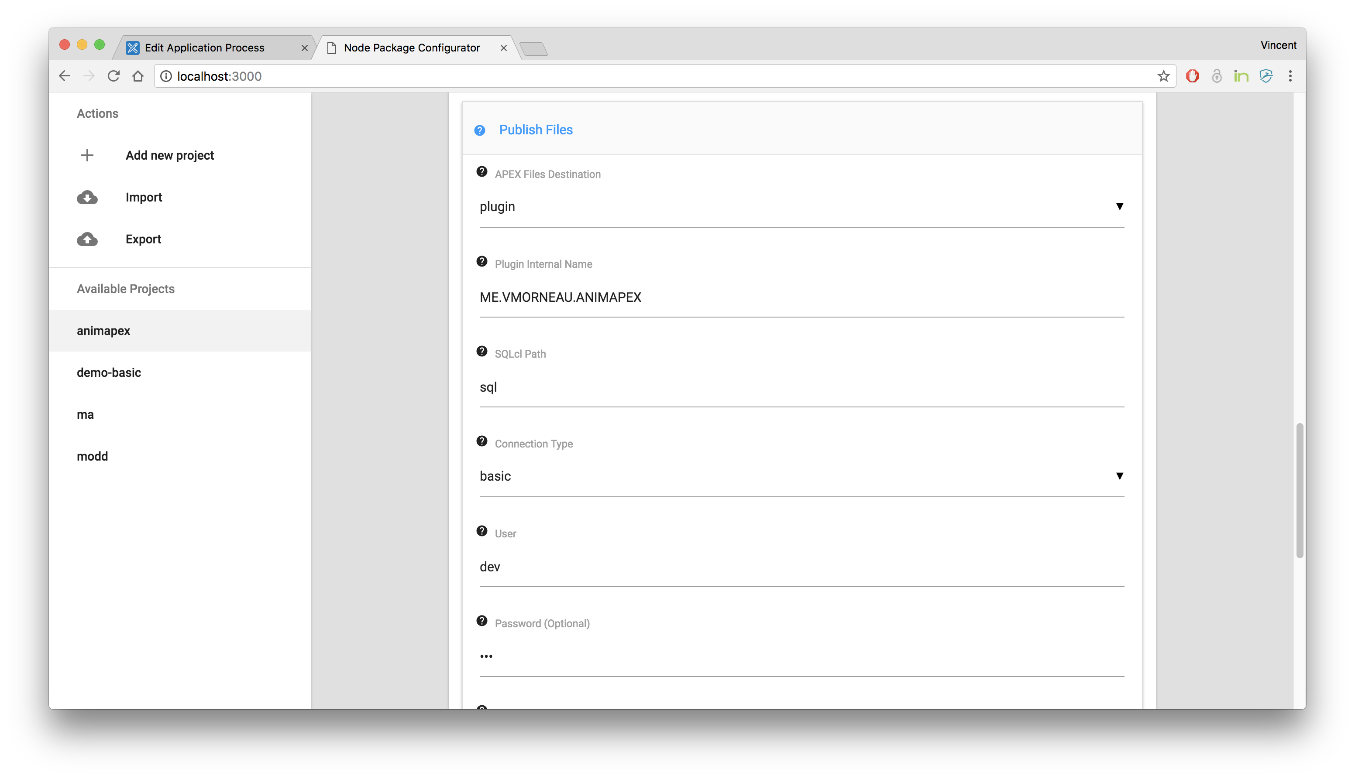Image resolution: width=1355 pixels, height=779 pixels.
Task: Click the Connection Type help icon
Action: 482,441
